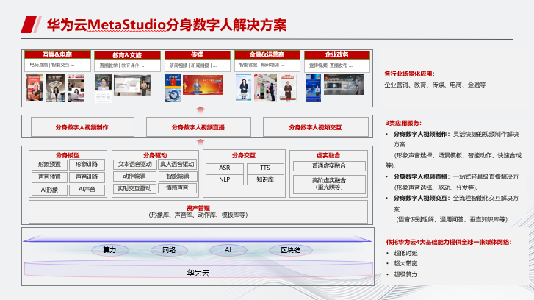Click the 分身数字人视频制作 service box
Viewport: 534px width, 300px height.
(82, 127)
